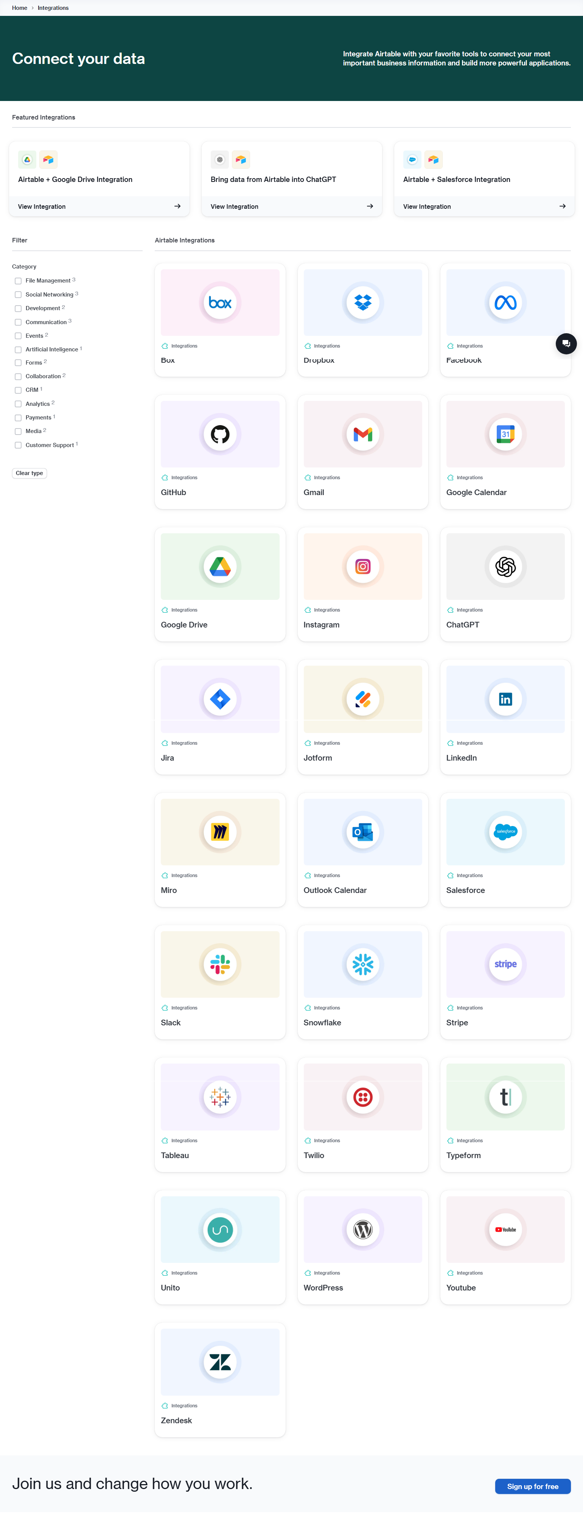Screen dimensions: 583x1514
Task: Click the Snowflake card title text
Action: (322, 1023)
